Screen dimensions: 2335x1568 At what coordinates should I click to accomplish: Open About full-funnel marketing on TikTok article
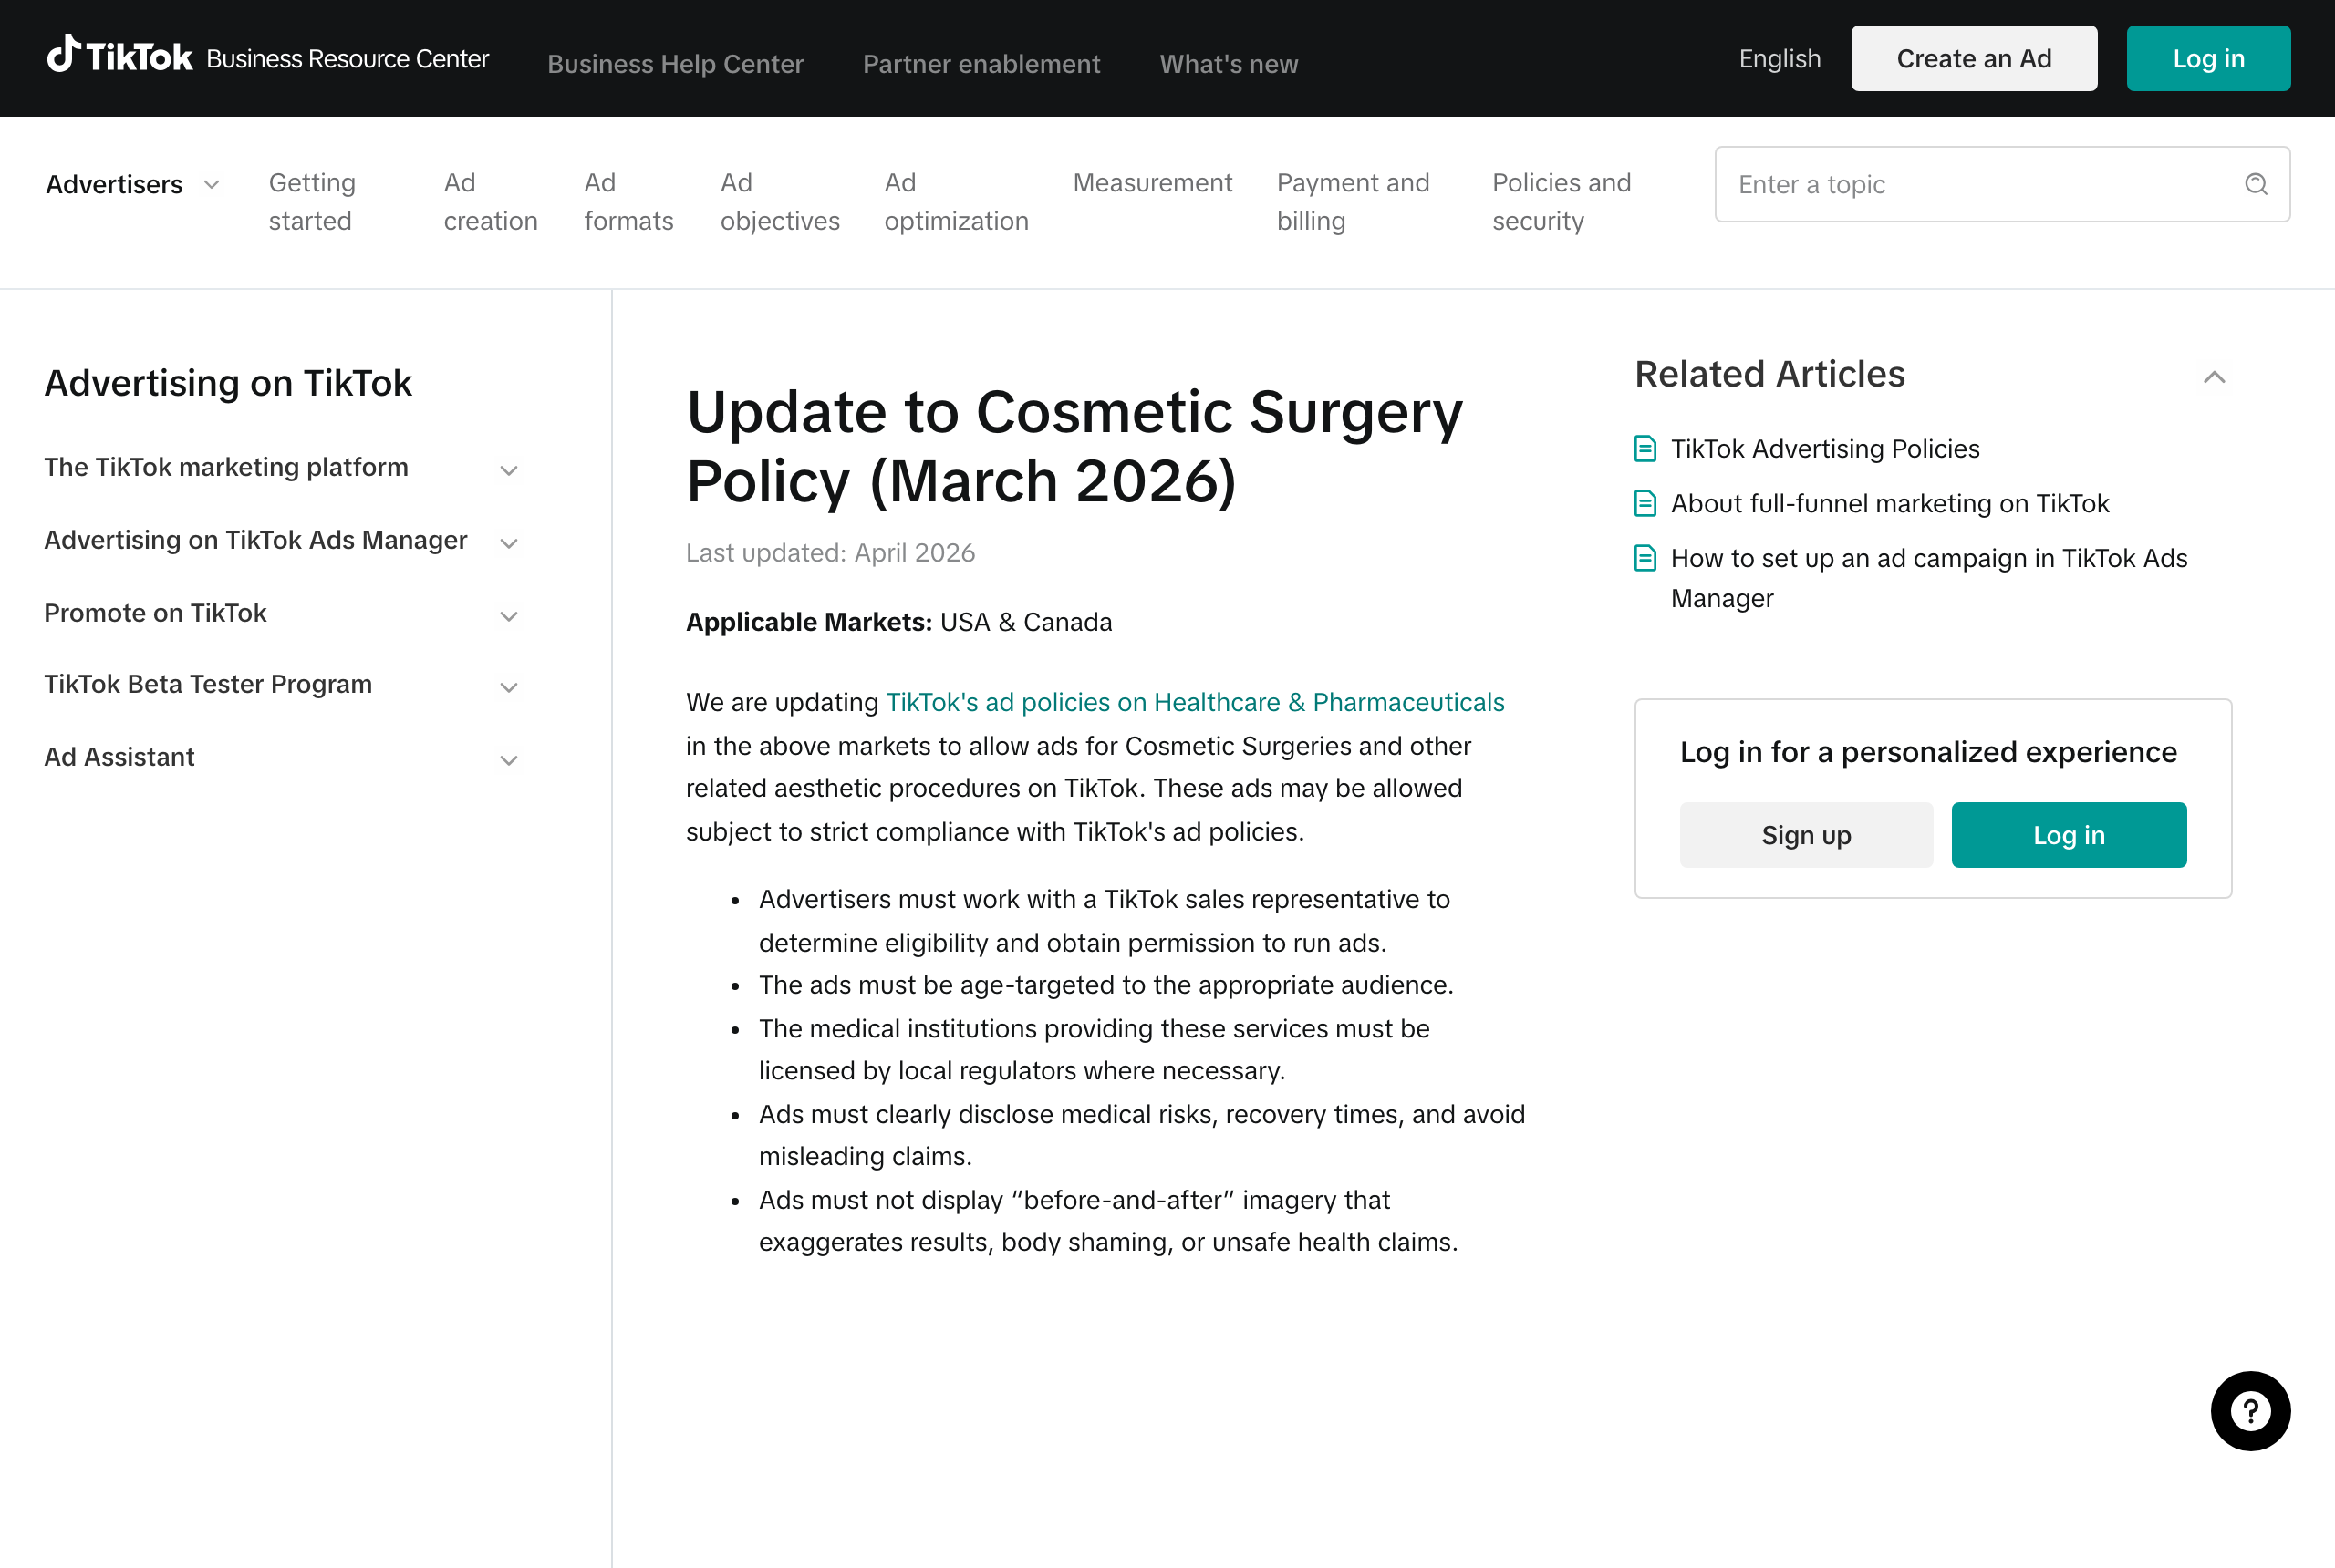point(1890,503)
